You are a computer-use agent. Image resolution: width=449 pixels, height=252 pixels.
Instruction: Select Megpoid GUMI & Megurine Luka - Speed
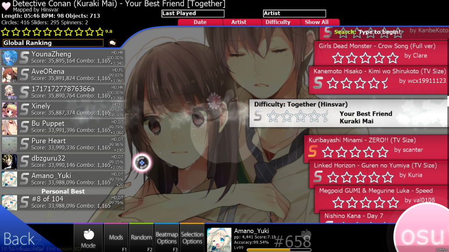pos(381,199)
